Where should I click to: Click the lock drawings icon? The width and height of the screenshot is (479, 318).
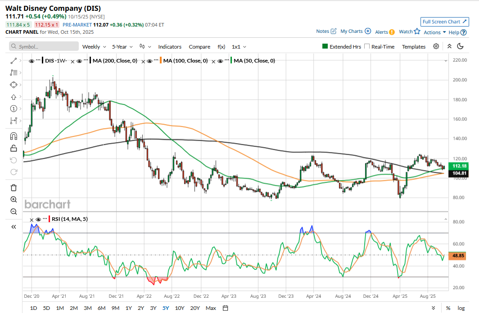(14, 148)
